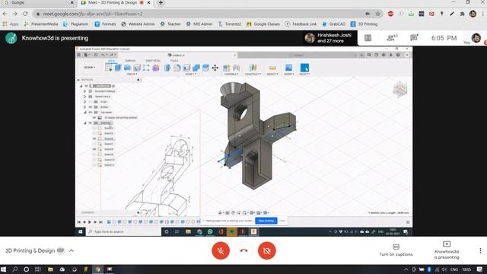Toggle visibility eye of Origin folder
This screenshot has height=274, width=487.
pyautogui.click(x=91, y=101)
